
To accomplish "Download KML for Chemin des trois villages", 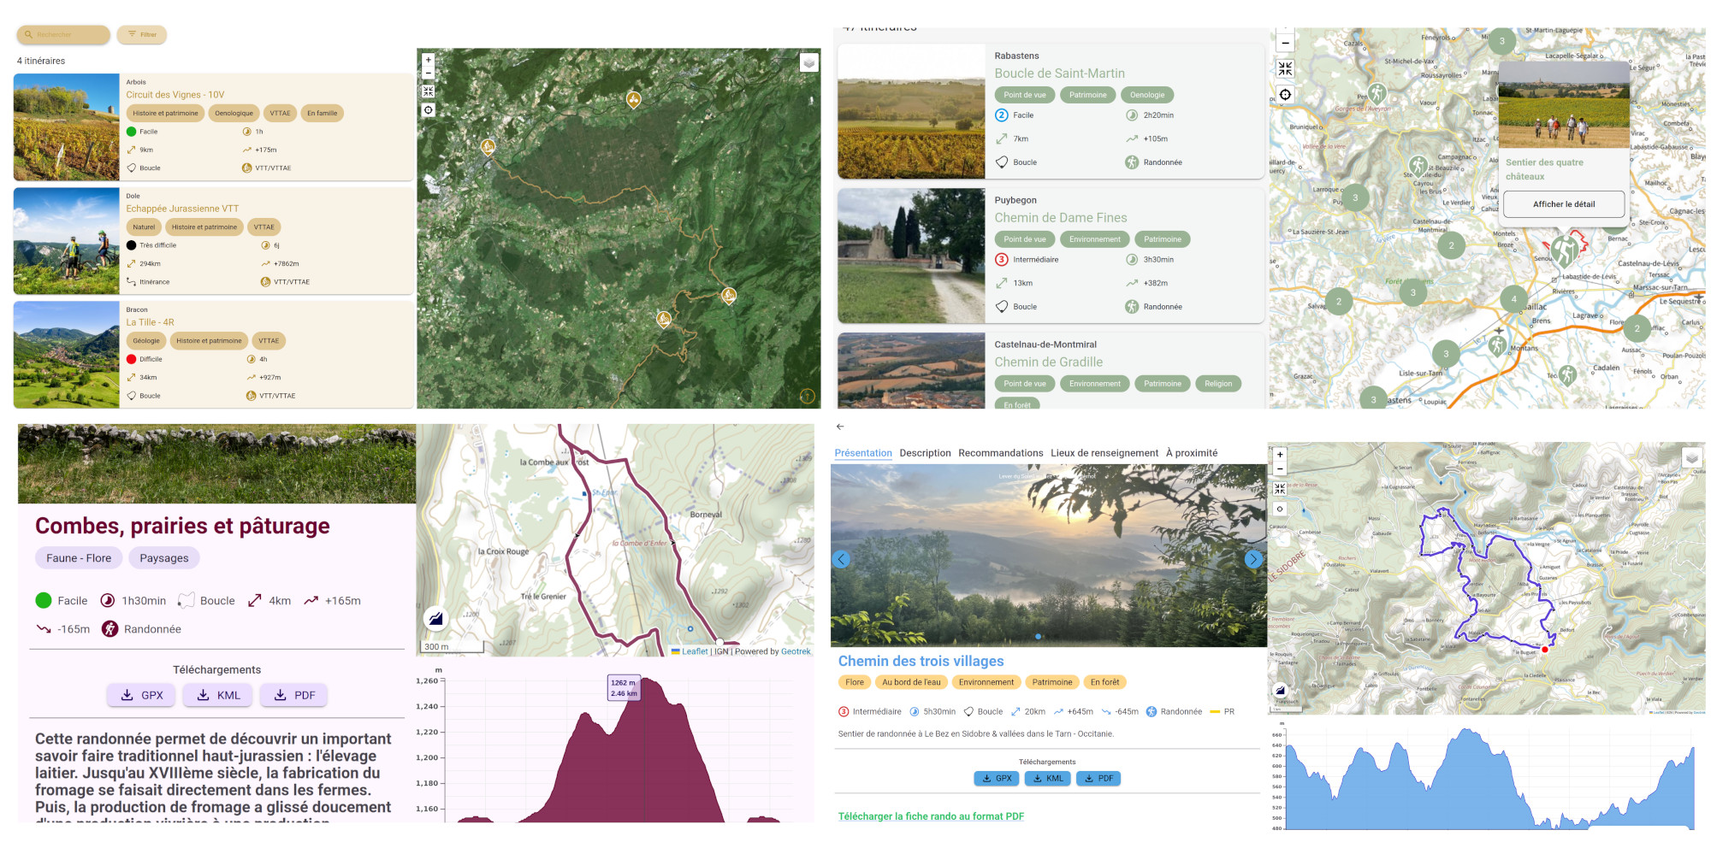I will [x=1048, y=779].
